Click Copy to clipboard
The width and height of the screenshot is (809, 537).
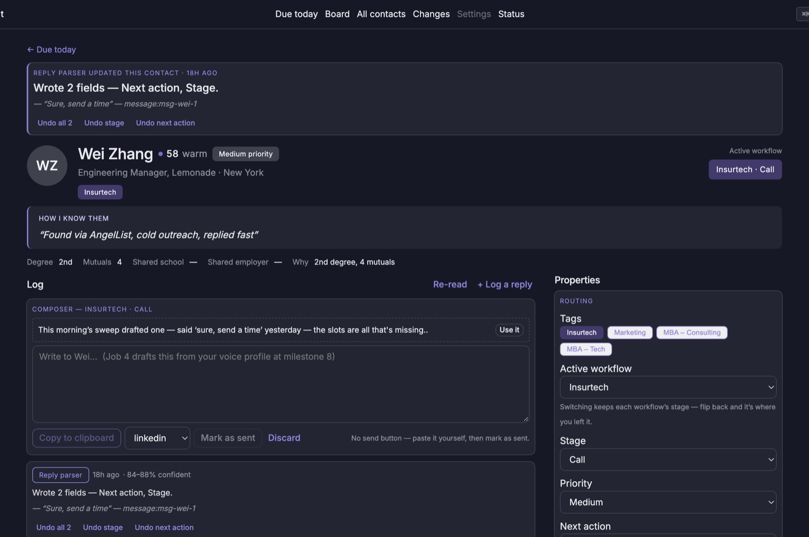pyautogui.click(x=76, y=438)
